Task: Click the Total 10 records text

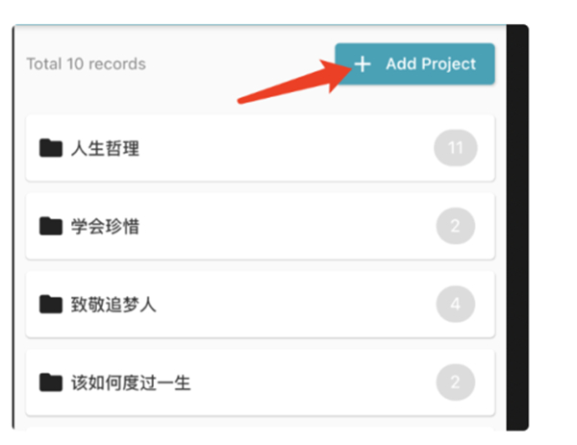Action: (86, 64)
